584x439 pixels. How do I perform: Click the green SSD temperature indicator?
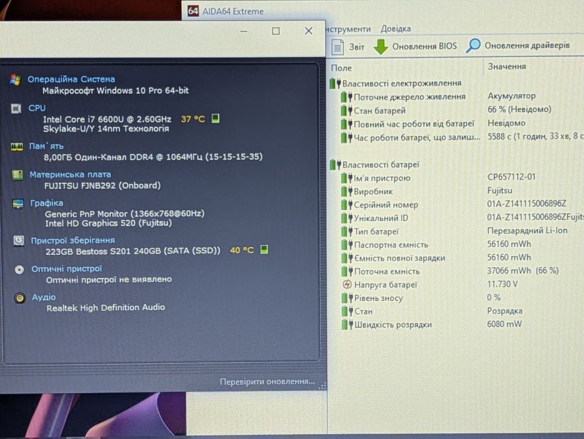pyautogui.click(x=264, y=249)
